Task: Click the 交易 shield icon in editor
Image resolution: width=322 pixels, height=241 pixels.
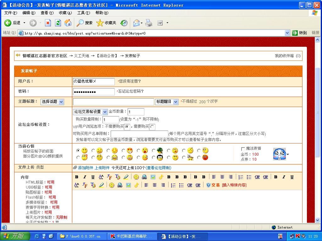Action: pyautogui.click(x=208, y=185)
